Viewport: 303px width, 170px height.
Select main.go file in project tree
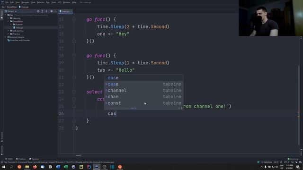(x=18, y=27)
